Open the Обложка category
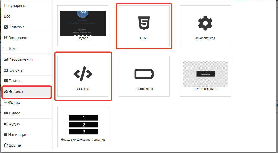This screenshot has height=153, width=278. tap(27, 27)
